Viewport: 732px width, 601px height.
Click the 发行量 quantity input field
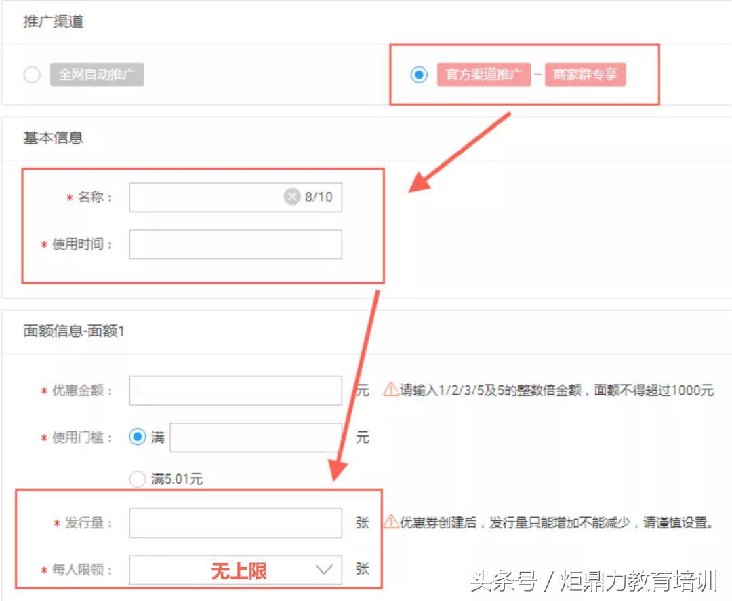(x=235, y=522)
